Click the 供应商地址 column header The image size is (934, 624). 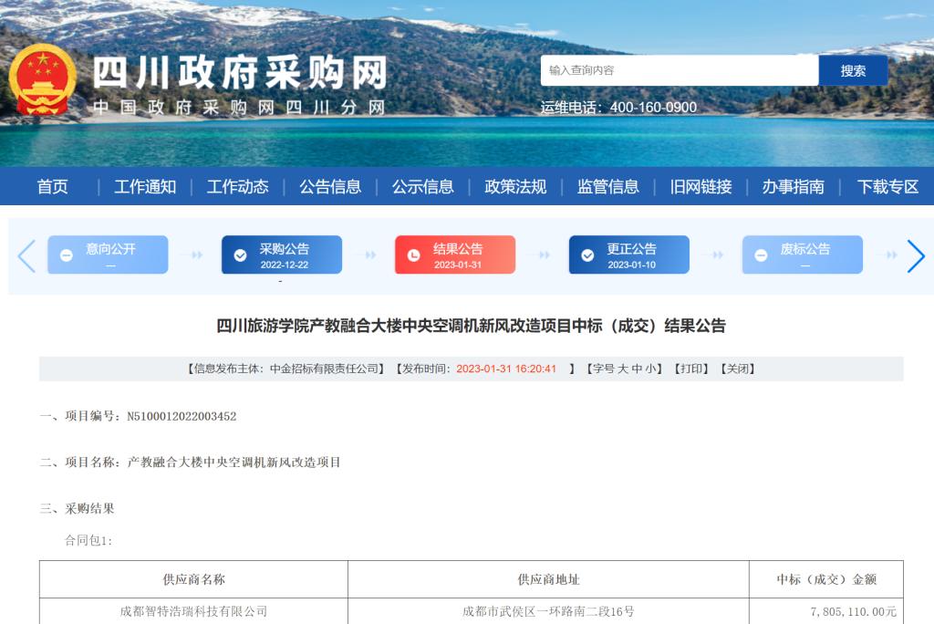point(548,579)
